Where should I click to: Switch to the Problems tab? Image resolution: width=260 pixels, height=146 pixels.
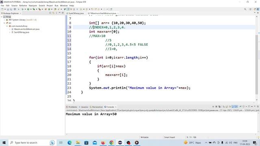pyautogui.click(x=71, y=107)
